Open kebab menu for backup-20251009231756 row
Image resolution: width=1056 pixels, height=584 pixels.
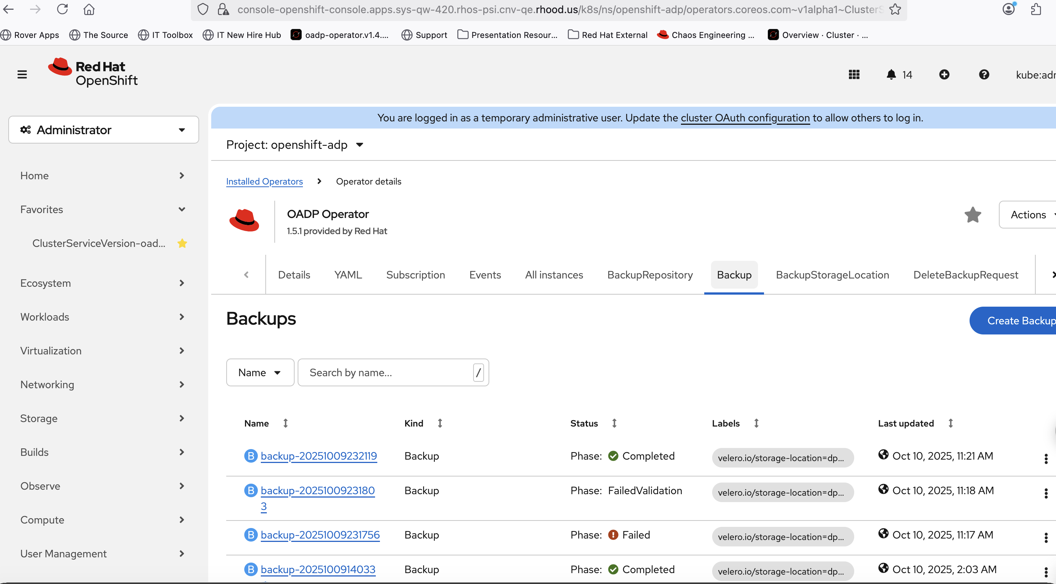tap(1046, 537)
